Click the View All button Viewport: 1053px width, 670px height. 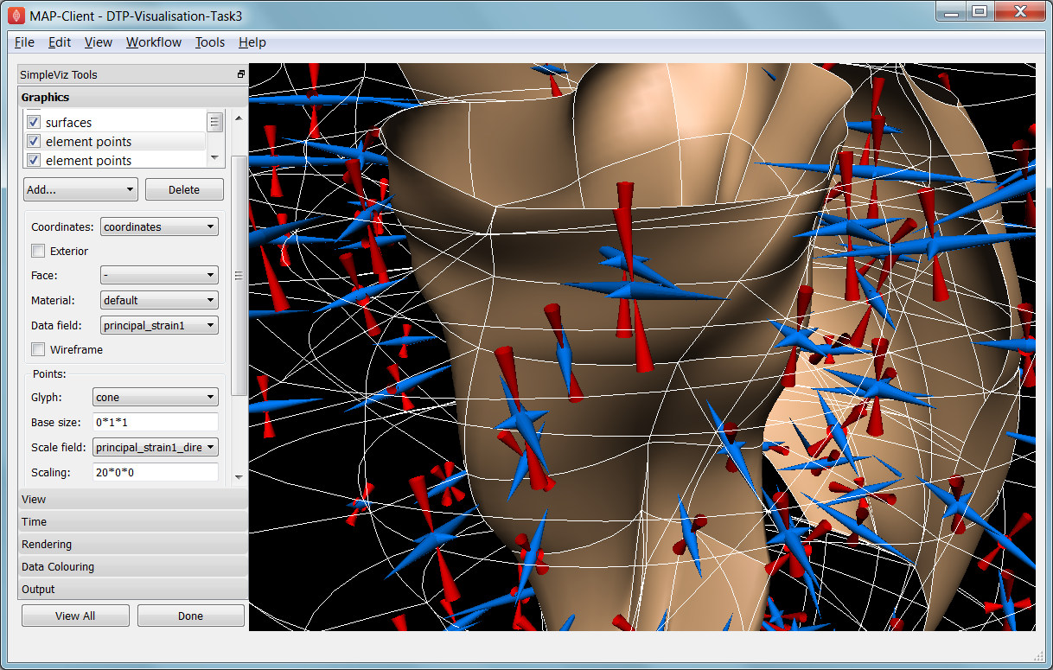(75, 616)
